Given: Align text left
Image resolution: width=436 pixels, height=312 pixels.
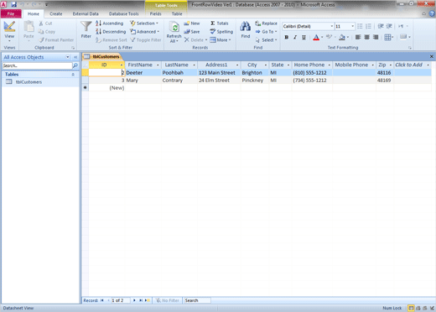Looking at the screenshot, I should [x=358, y=37].
